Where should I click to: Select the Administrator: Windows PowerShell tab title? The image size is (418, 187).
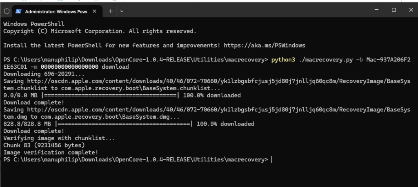point(56,11)
